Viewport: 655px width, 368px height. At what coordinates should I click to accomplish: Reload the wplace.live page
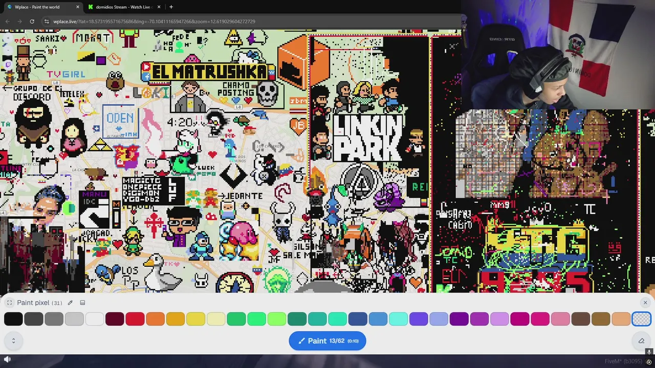(32, 21)
